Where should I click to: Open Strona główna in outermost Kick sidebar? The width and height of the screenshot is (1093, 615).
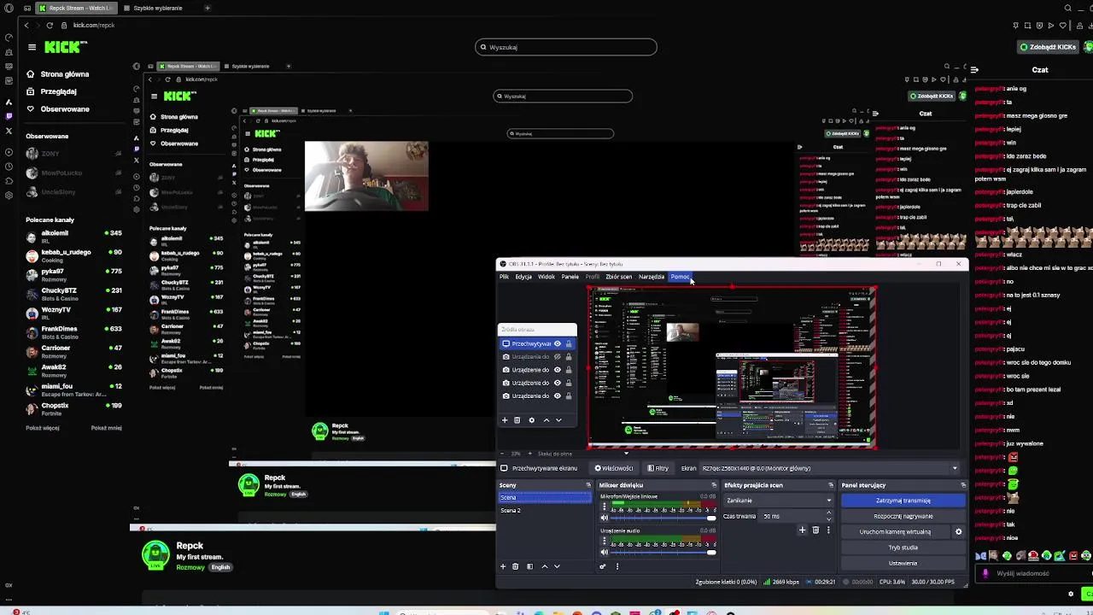[x=65, y=74]
